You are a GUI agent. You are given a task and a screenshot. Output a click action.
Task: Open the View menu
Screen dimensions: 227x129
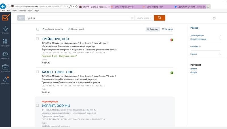click(14, 10)
